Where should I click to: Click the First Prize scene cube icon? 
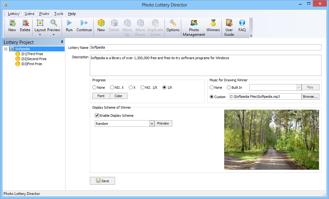(18, 64)
